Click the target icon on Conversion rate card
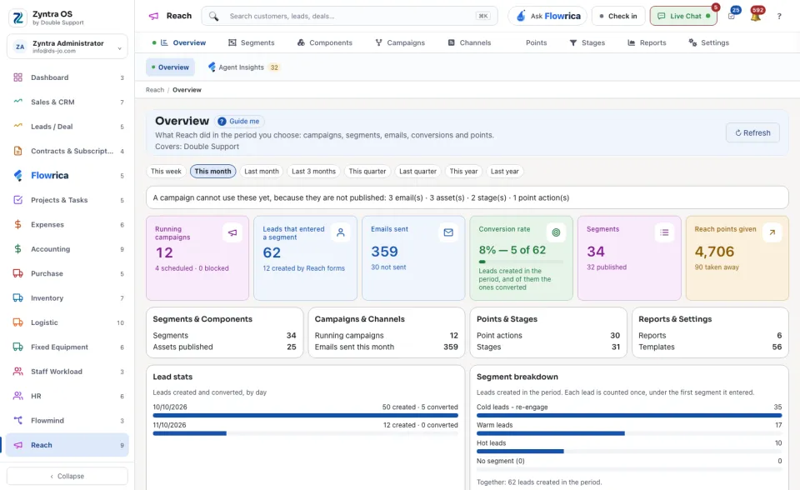800x490 pixels. click(556, 232)
